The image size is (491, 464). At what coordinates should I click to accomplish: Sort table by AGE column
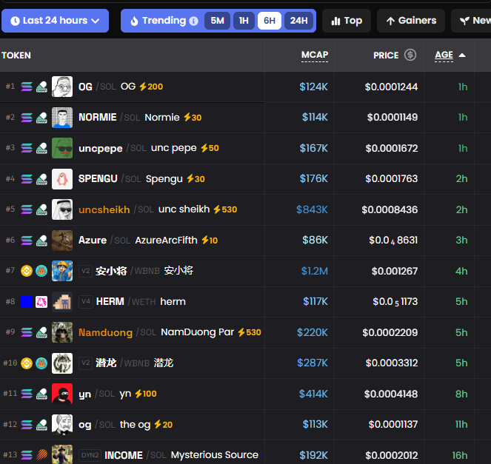click(x=444, y=55)
